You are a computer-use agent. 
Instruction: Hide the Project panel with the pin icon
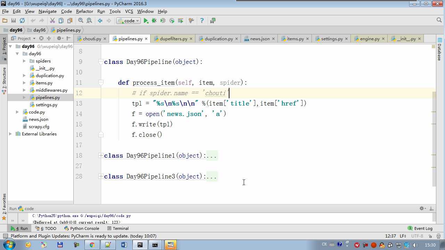[69, 39]
